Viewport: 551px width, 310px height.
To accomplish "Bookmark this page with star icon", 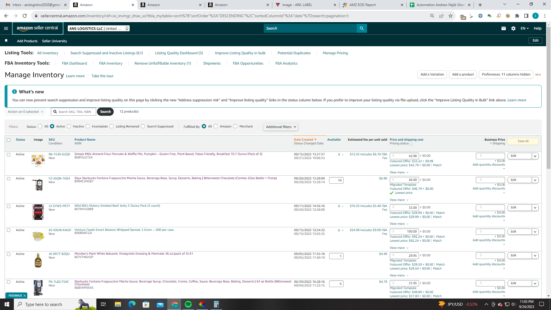I will pos(451,16).
